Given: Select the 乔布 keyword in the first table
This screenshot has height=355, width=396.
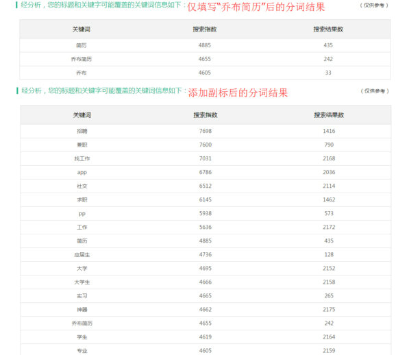Looking at the screenshot, I should click(x=81, y=73).
